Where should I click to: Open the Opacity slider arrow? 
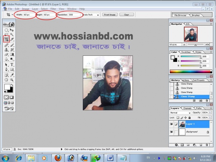pyautogui.click(x=210, y=113)
